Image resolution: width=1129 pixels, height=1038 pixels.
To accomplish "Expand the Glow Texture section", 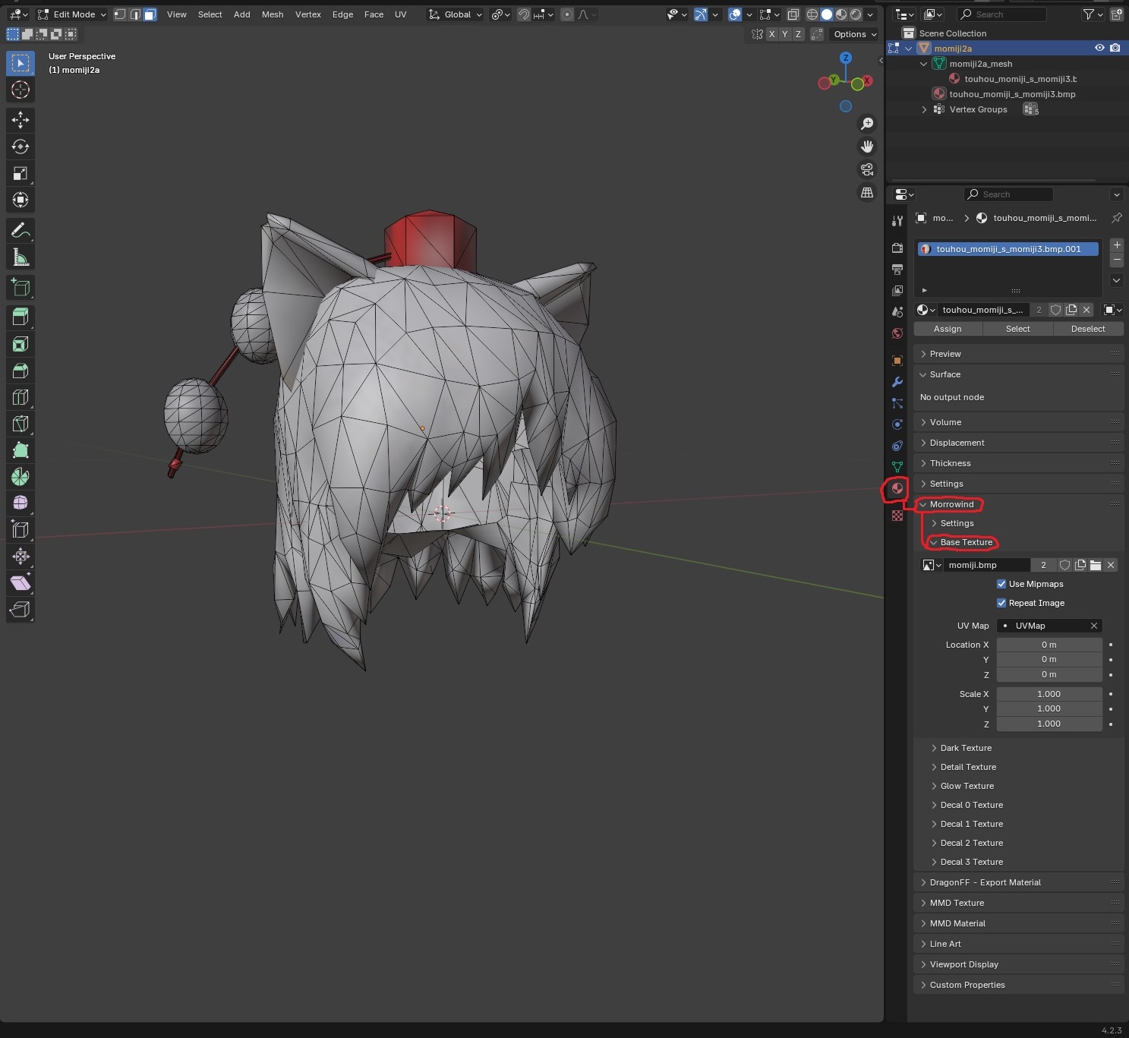I will click(967, 786).
